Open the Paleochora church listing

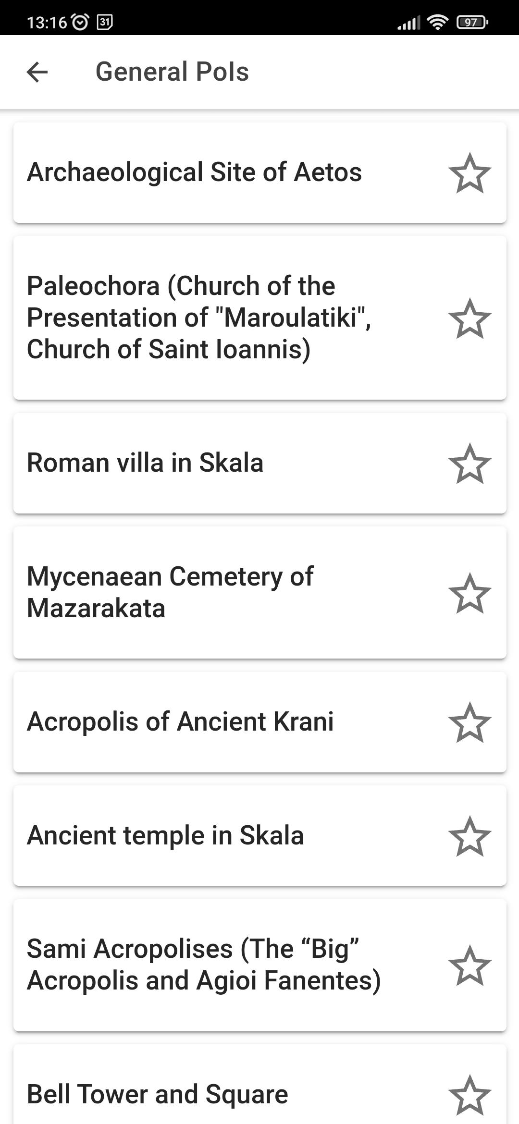199,318
